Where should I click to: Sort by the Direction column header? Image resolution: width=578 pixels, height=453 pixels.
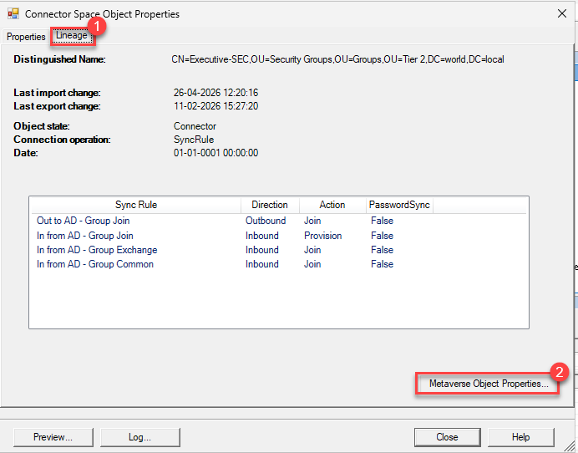tap(269, 205)
